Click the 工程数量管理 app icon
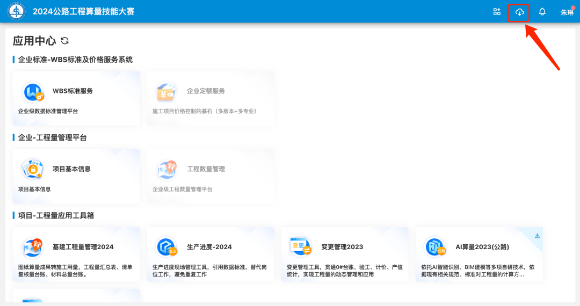Image resolution: width=580 pixels, height=306 pixels. [167, 170]
